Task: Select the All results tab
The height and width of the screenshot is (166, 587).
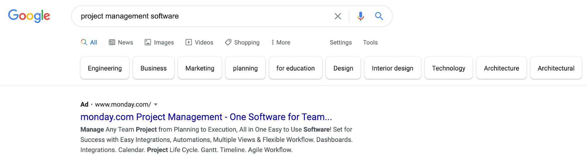Action: (89, 42)
